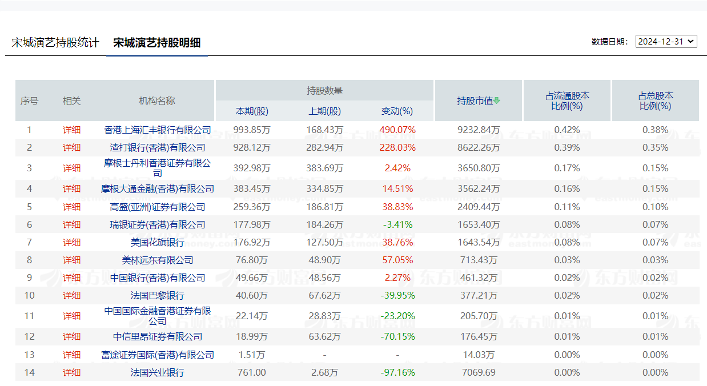This screenshot has height=386, width=707.
Task: Open the 数据日期 dropdown showing 2024-12-31
Action: tap(666, 41)
